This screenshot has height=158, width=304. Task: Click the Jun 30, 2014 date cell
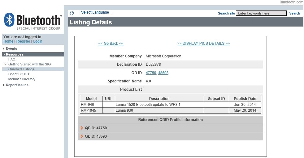coord(245,105)
